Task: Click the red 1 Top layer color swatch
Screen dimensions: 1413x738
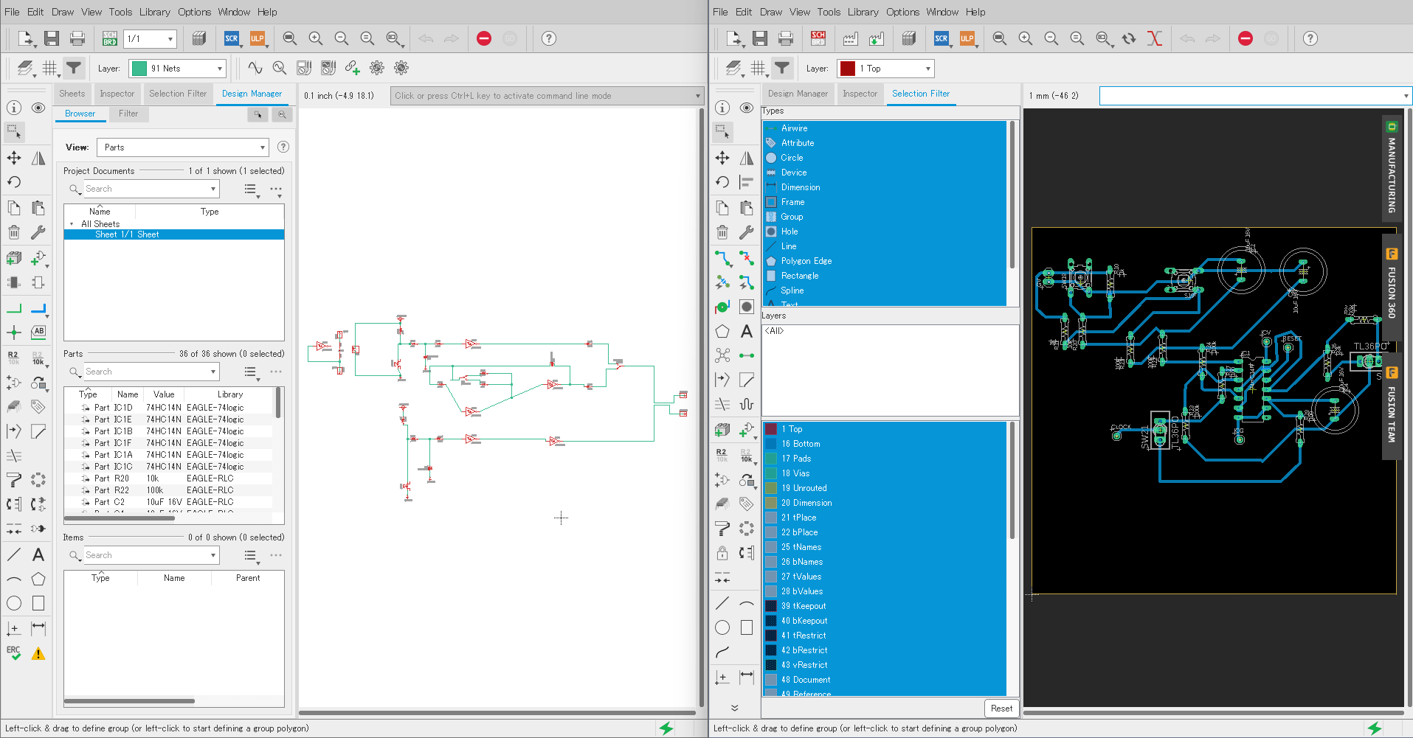Action: coord(848,69)
